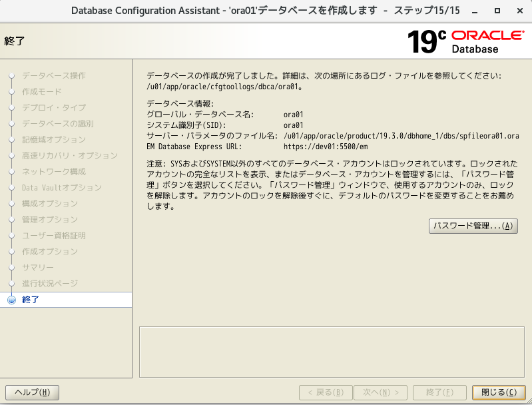532x405 pixels.
Task: Select ネットワーク構成 step
Action: [x=54, y=171]
